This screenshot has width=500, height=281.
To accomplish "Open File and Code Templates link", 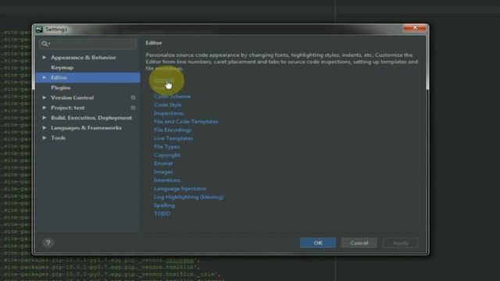I will click(186, 122).
